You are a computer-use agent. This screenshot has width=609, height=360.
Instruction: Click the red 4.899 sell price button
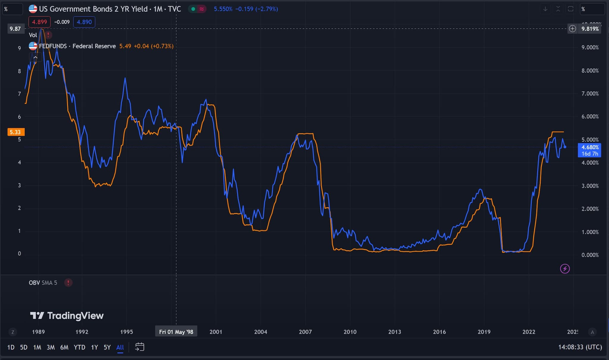click(x=40, y=22)
